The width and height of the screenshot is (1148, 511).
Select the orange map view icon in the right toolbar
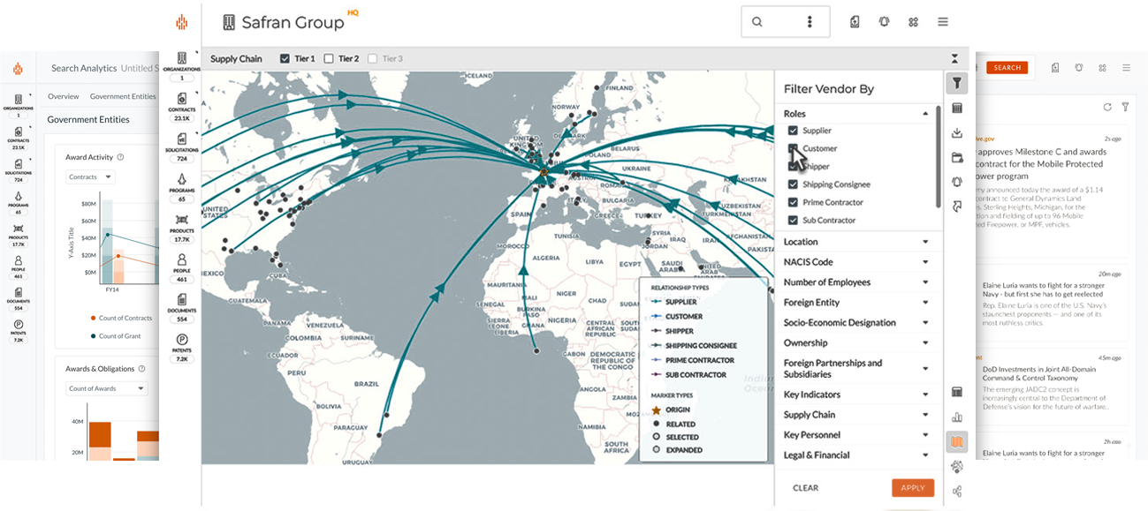point(956,441)
